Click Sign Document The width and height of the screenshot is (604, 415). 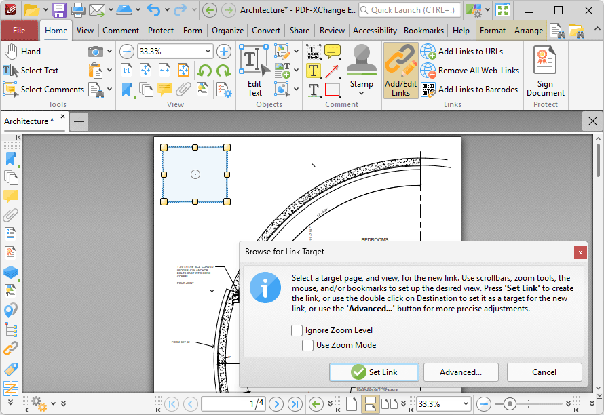click(546, 71)
